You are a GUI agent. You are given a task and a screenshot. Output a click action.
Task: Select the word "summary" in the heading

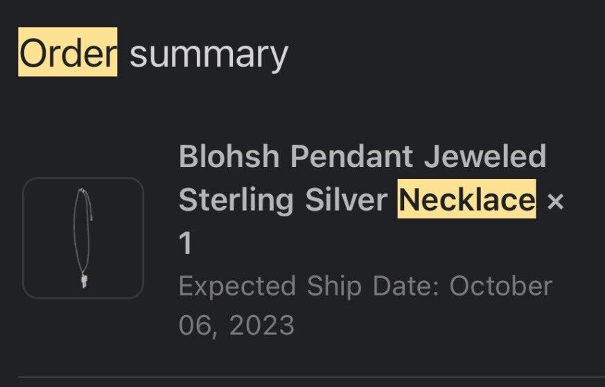click(208, 53)
